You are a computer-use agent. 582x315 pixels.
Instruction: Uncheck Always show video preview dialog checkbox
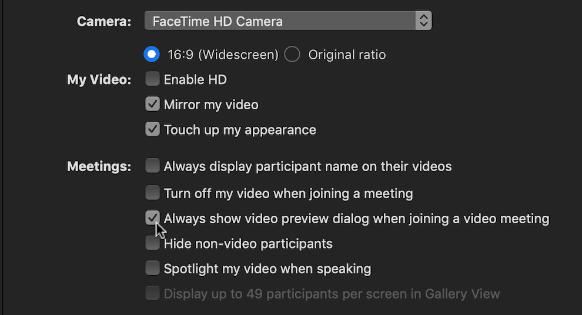pos(153,219)
